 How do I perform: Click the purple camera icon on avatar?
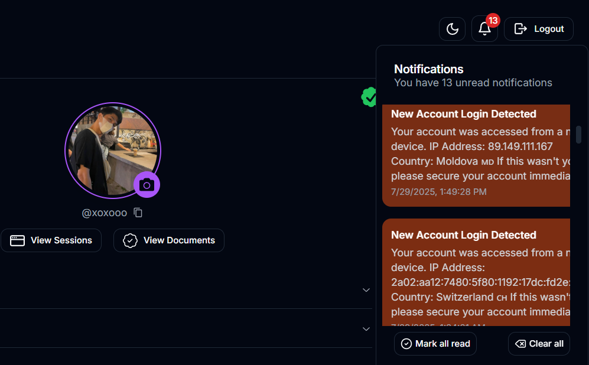pyautogui.click(x=147, y=185)
